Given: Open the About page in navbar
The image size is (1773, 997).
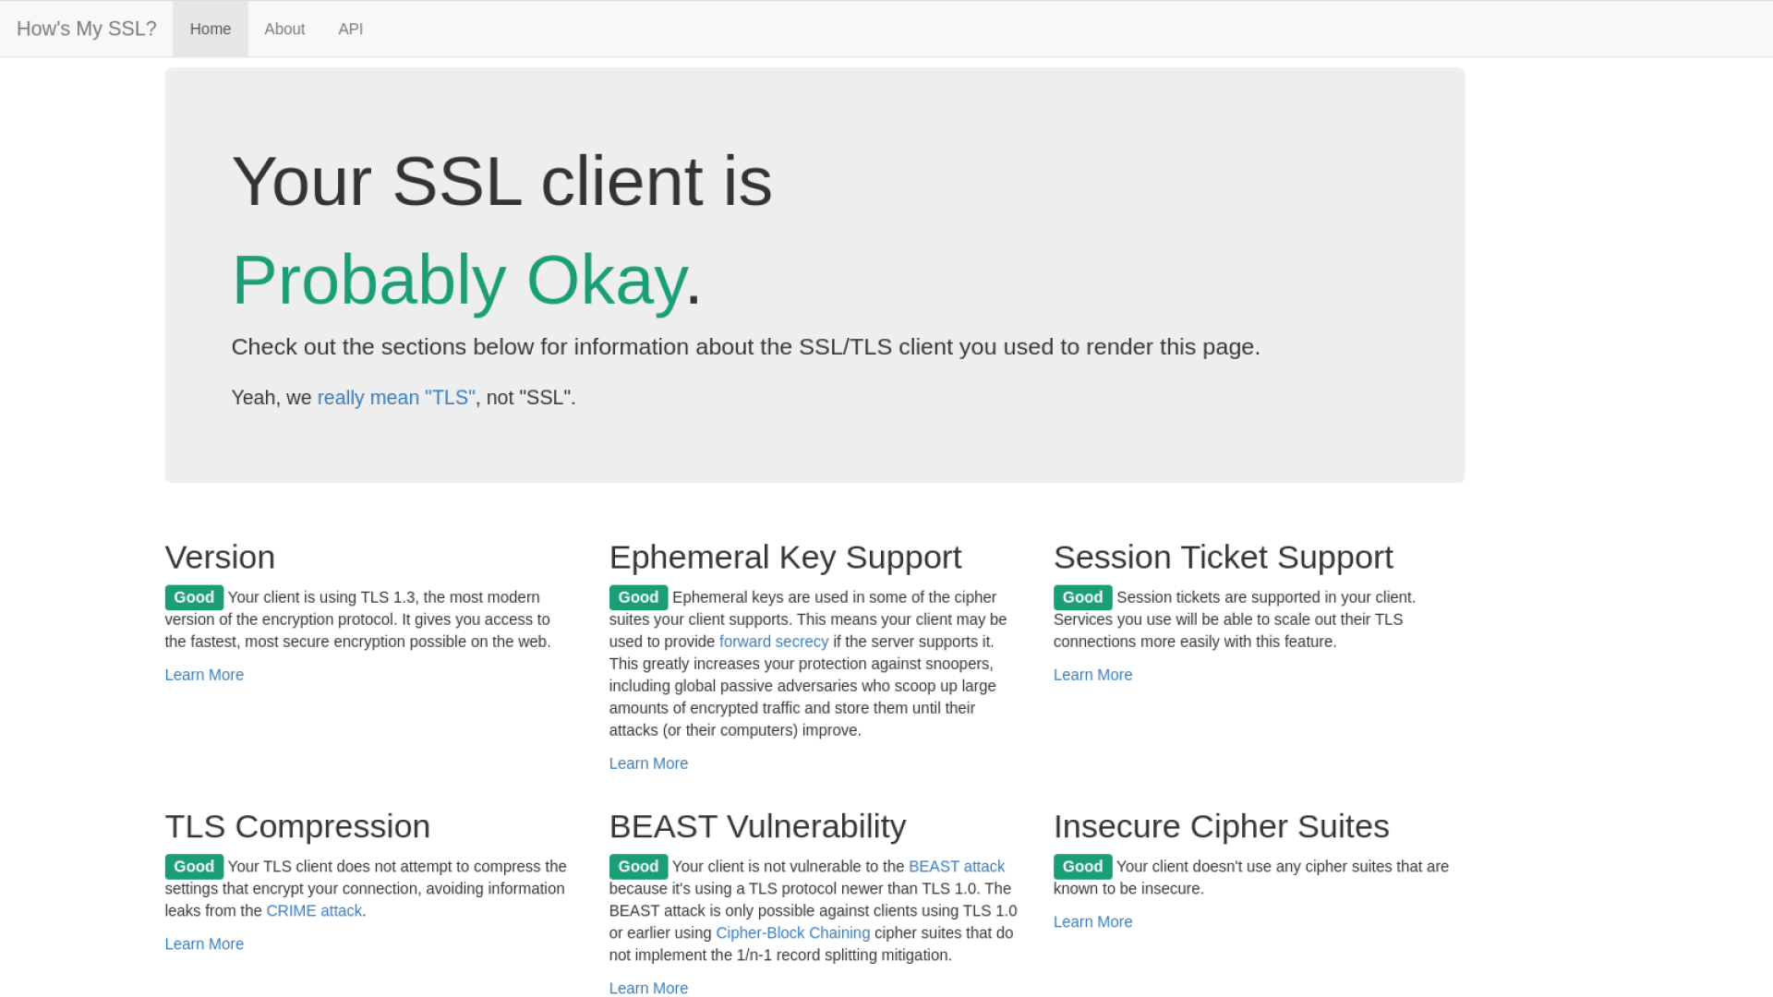Looking at the screenshot, I should point(284,29).
